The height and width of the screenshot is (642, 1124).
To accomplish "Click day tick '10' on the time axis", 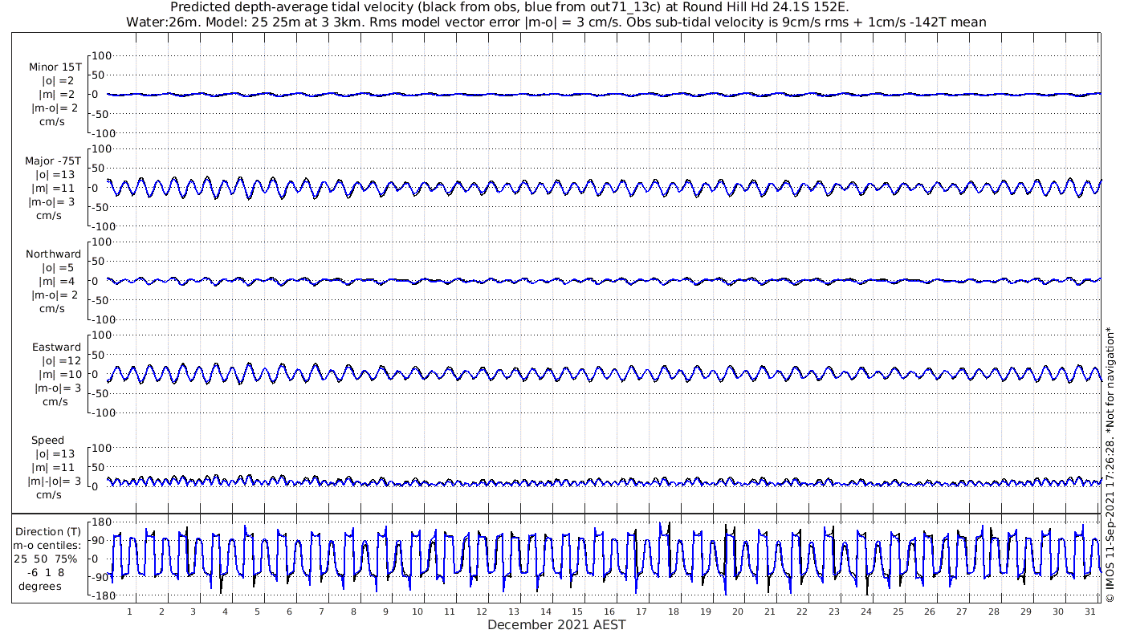I will click(417, 612).
